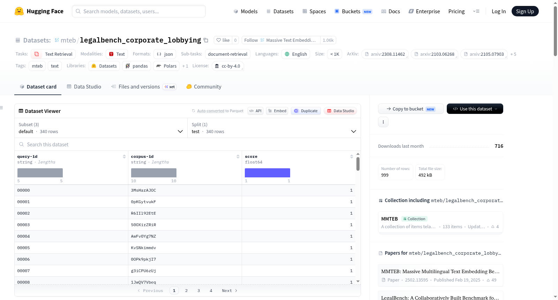Go to Datasets in the navigation
Viewport: 558px width, 300px height.
point(280,11)
